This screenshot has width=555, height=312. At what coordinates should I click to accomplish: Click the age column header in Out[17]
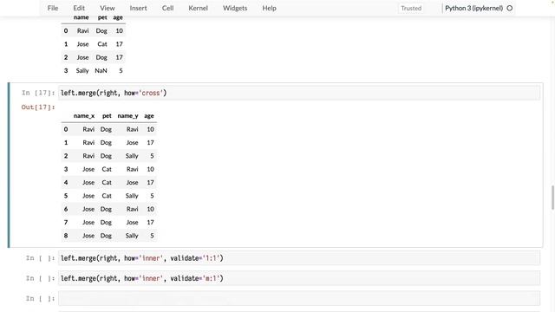click(149, 115)
